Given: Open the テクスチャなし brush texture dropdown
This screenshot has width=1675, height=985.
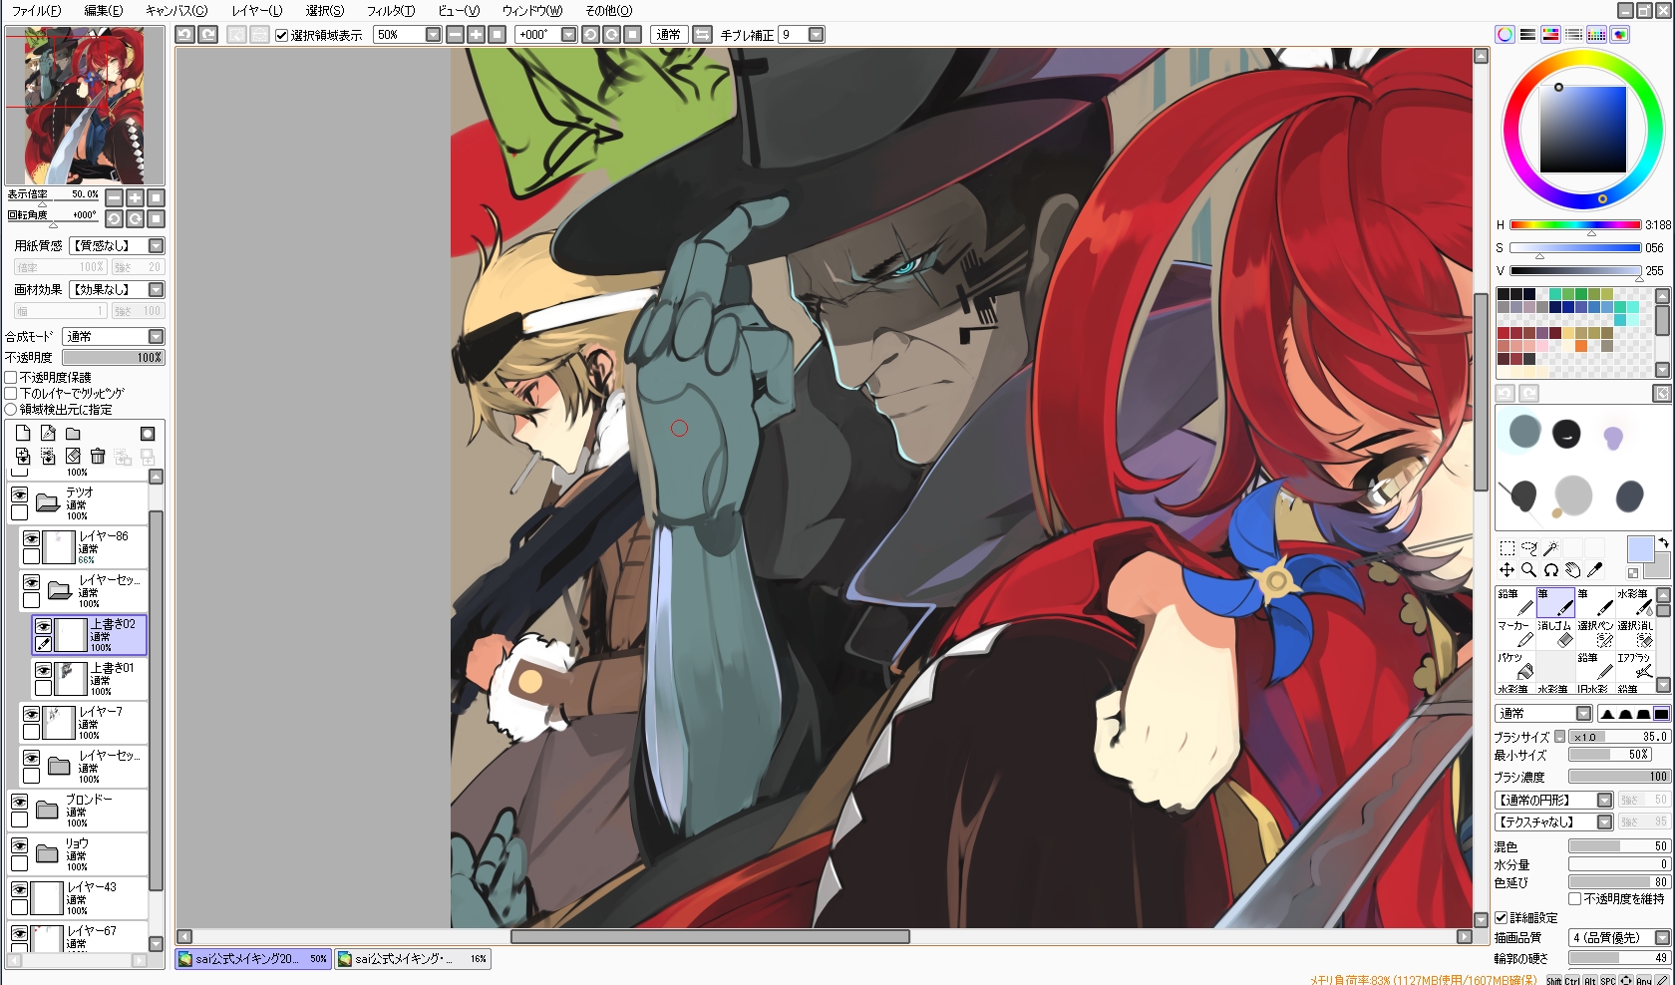Looking at the screenshot, I should 1604,822.
